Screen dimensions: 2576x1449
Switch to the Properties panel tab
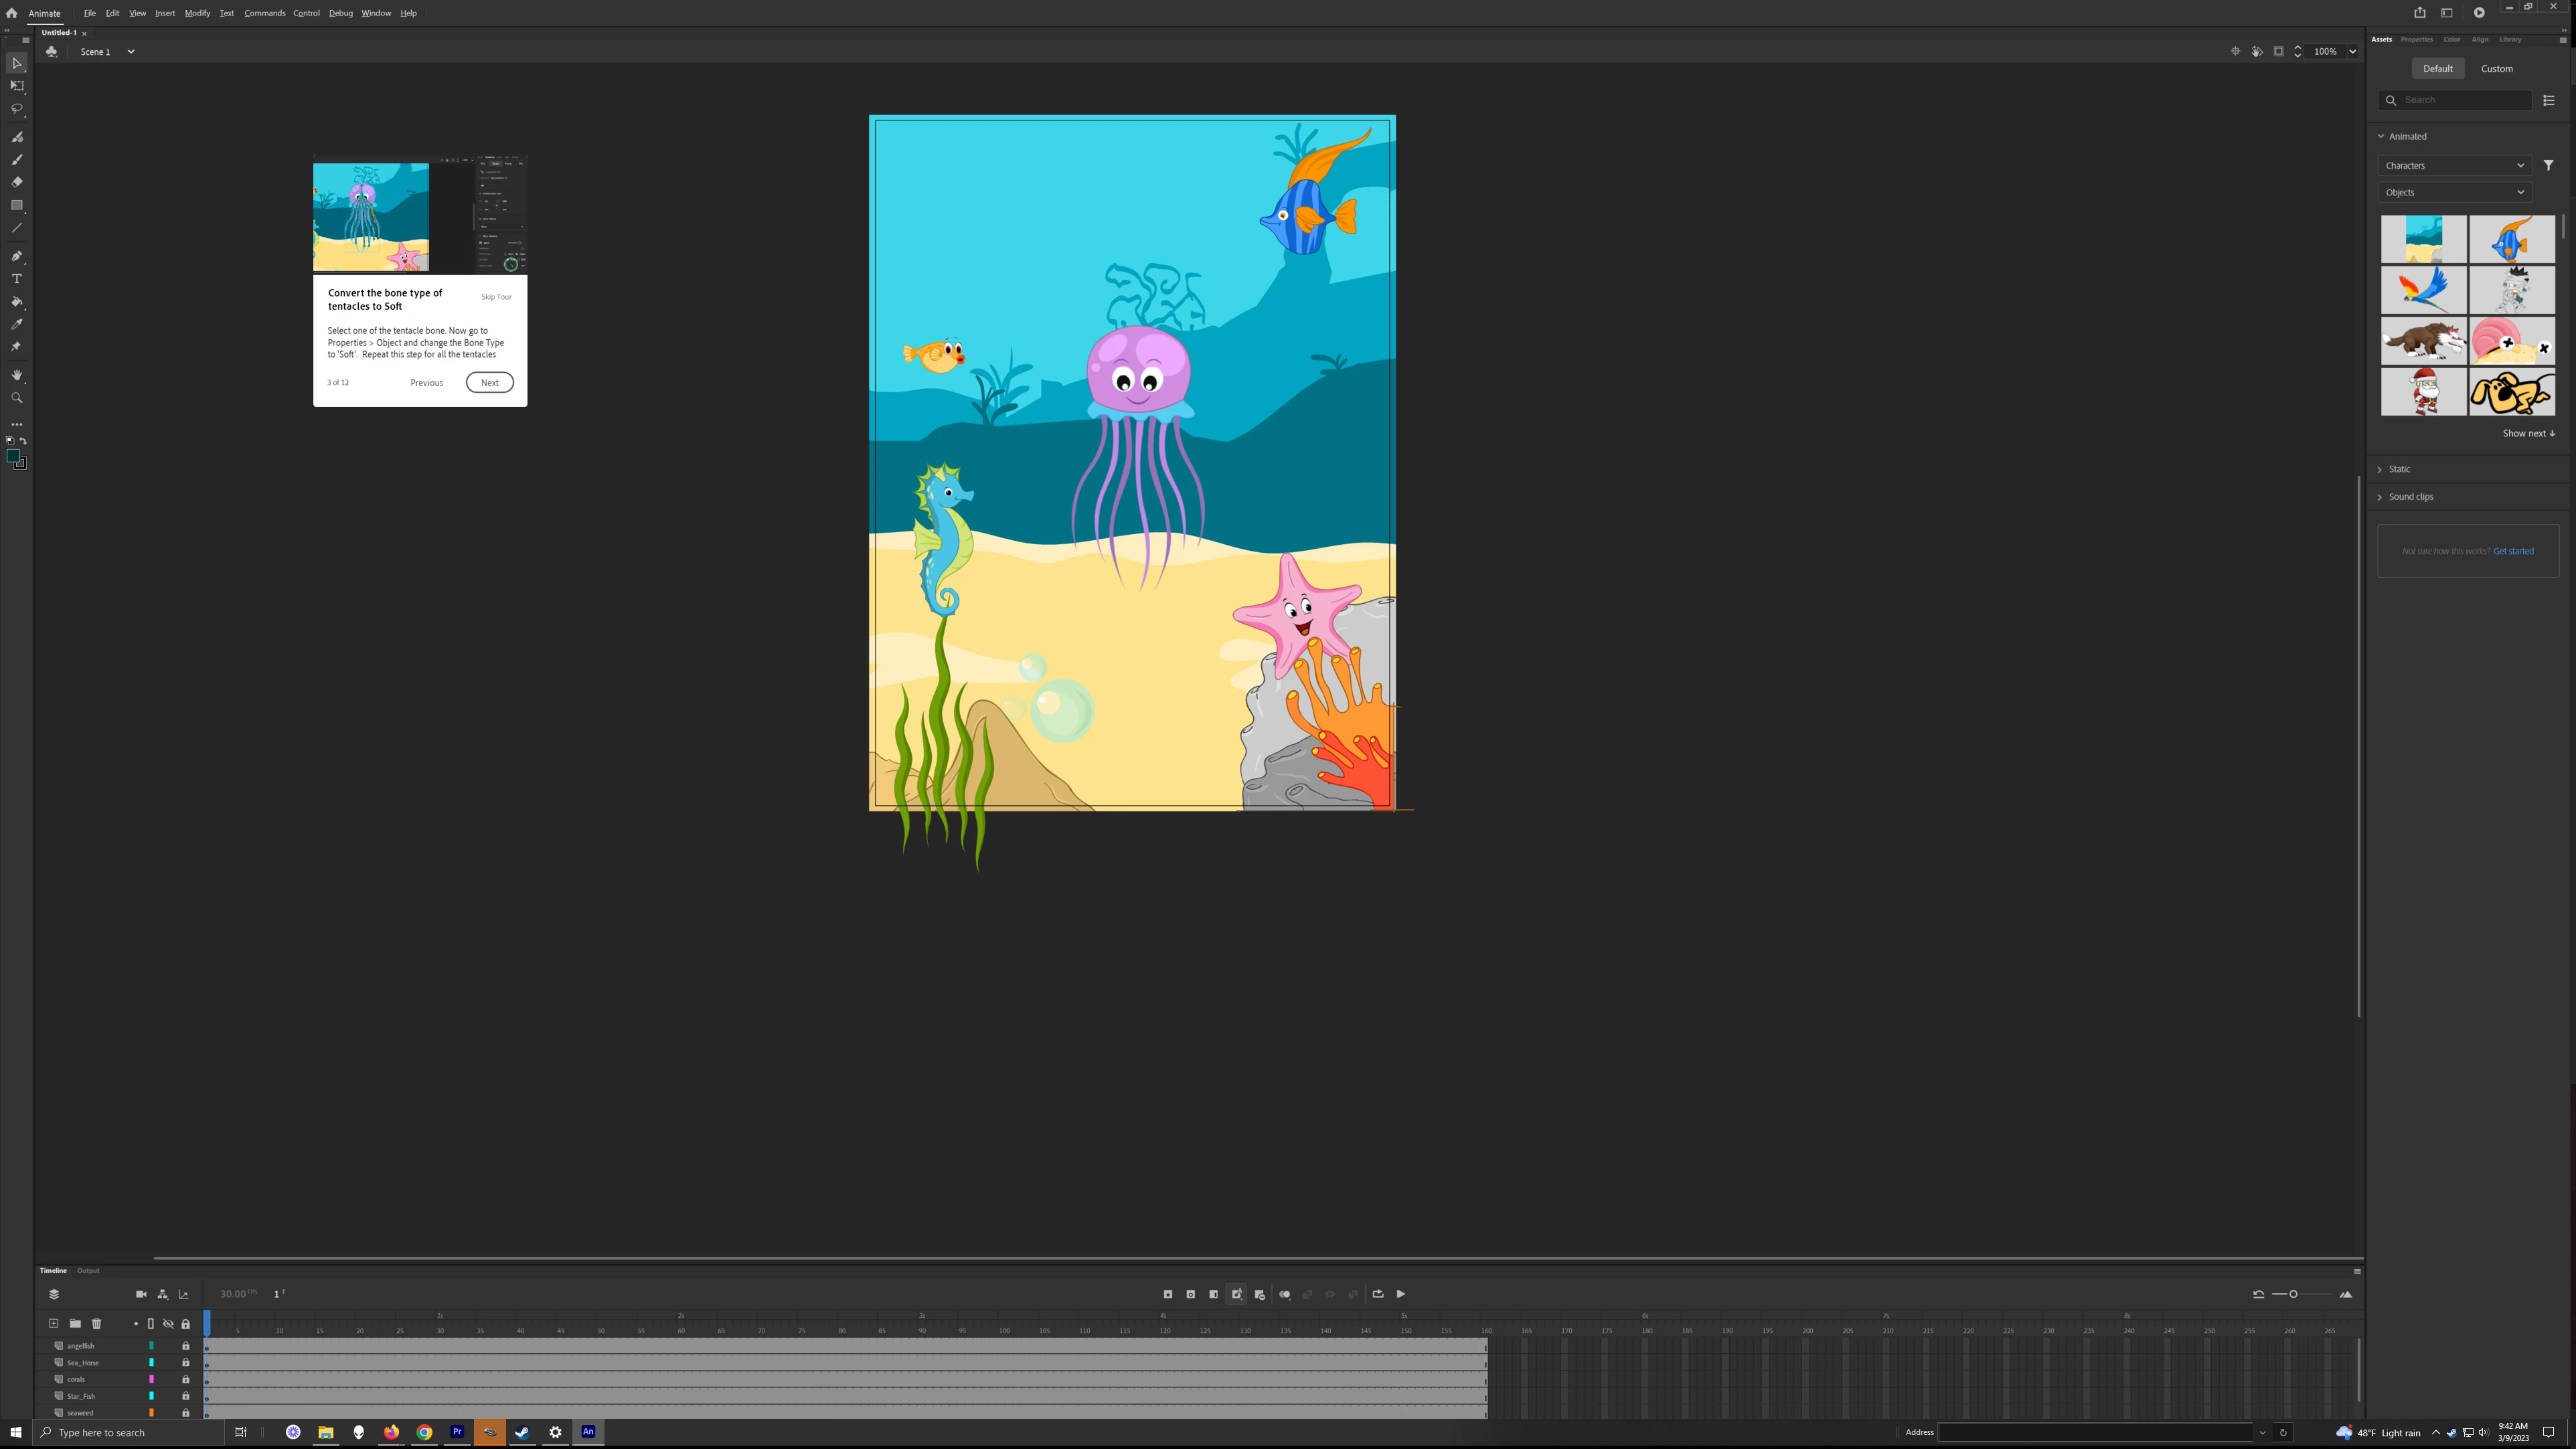pos(2416,40)
